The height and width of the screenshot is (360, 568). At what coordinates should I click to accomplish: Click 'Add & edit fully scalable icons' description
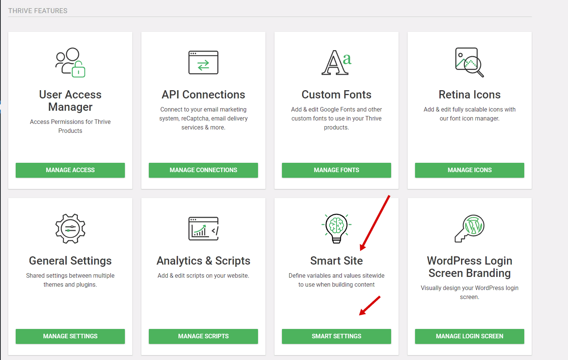470,114
